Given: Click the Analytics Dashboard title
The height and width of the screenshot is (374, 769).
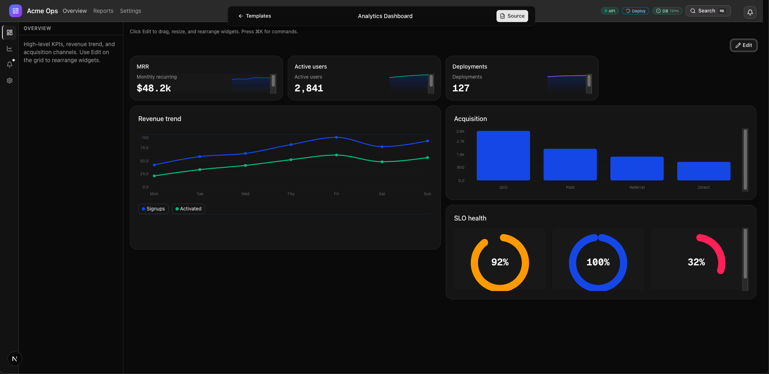Looking at the screenshot, I should coord(385,16).
